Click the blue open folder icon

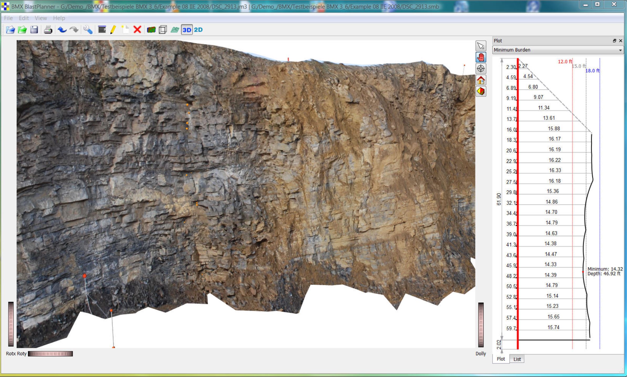pyautogui.click(x=10, y=30)
